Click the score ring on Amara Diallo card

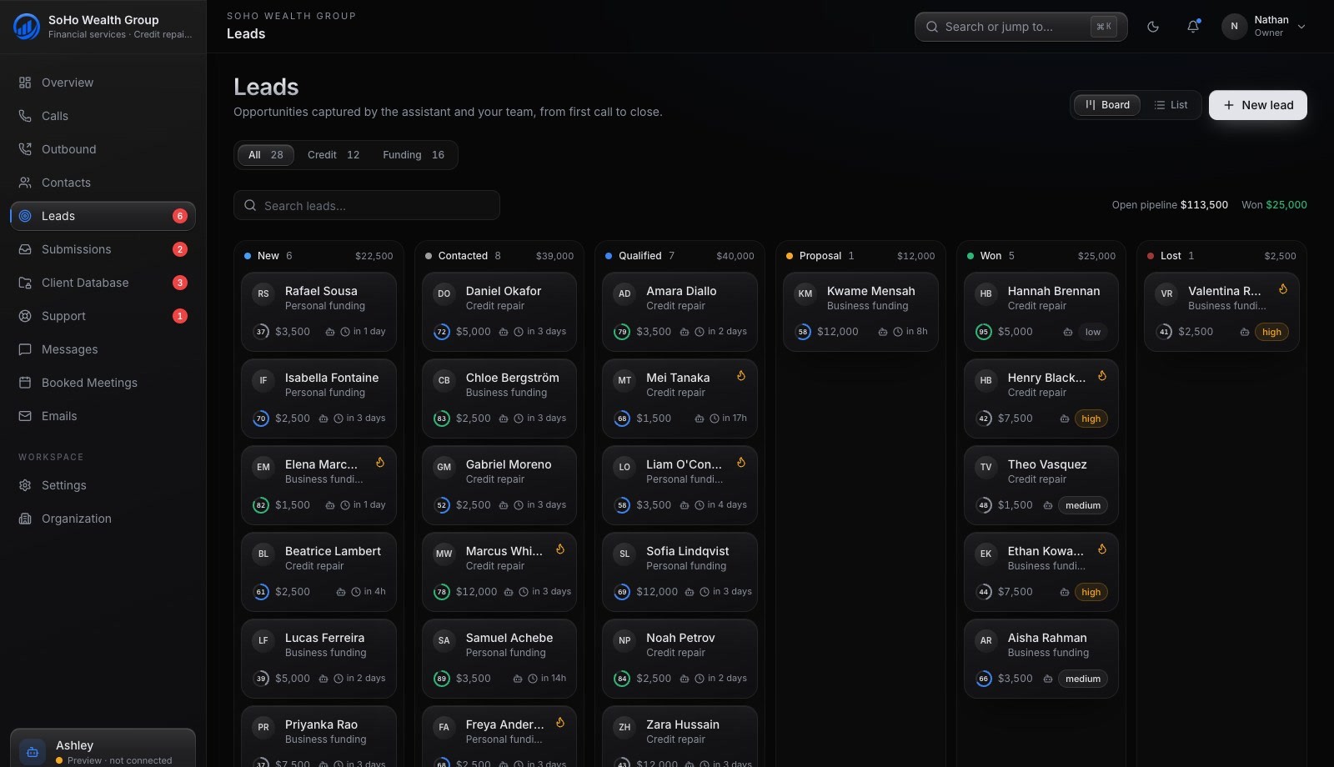pyautogui.click(x=622, y=332)
